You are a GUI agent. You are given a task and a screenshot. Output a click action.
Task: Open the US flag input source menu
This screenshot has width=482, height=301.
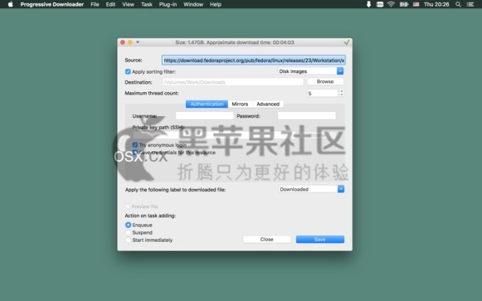416,4
